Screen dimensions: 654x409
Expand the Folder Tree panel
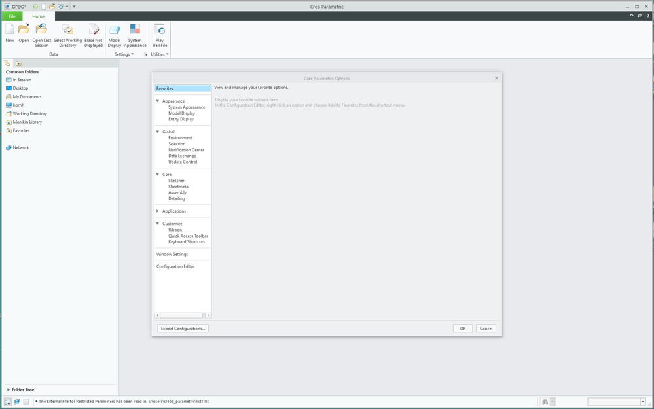[x=9, y=390]
